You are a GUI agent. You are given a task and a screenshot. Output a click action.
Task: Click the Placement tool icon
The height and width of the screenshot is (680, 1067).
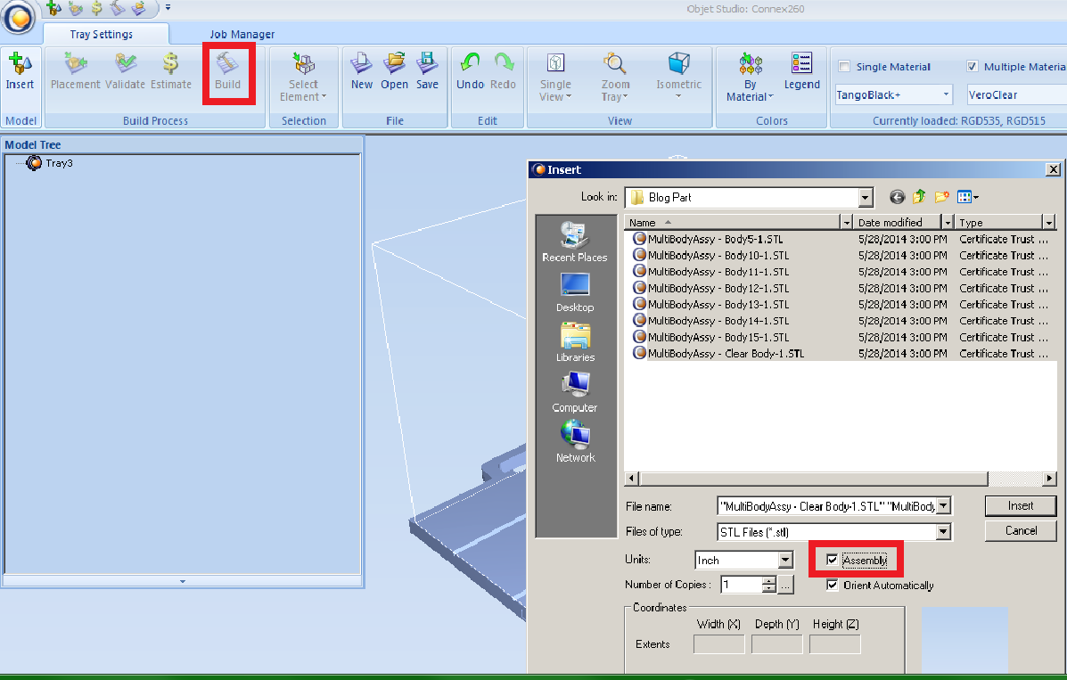pos(76,64)
